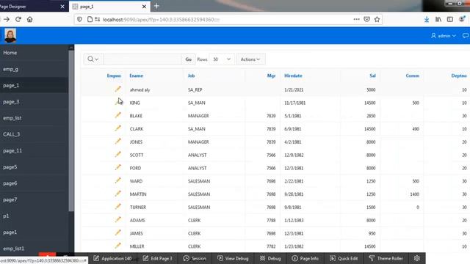Reload the page with browser refresh icon

(18, 20)
